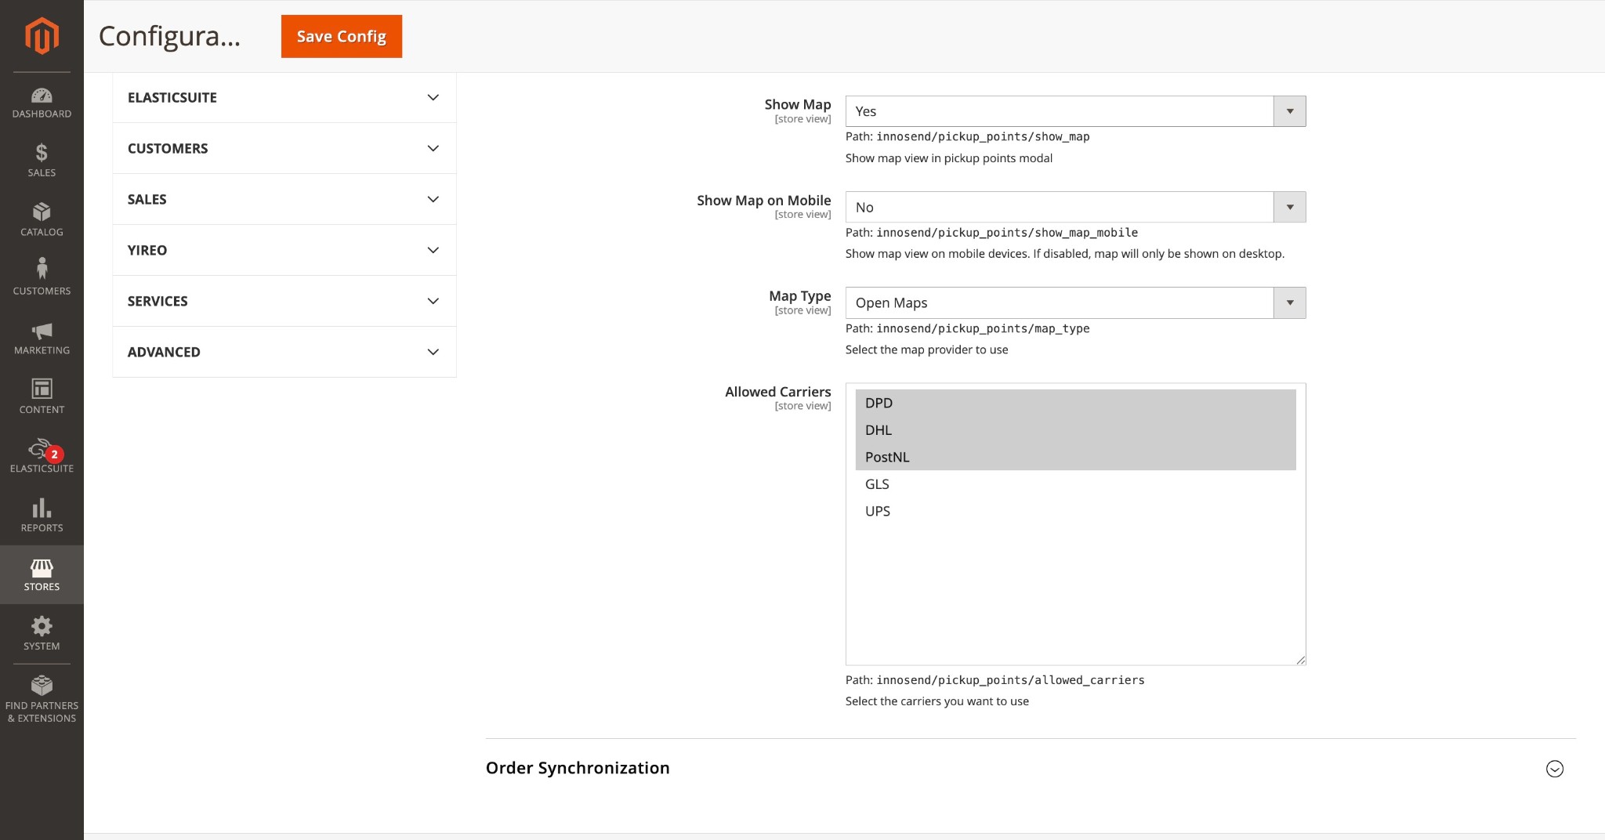
Task: Change Show Map on Mobile to Yes
Action: pyautogui.click(x=1289, y=207)
